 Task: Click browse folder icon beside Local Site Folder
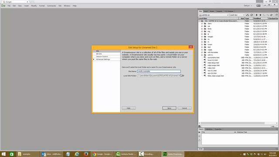pos(183,75)
